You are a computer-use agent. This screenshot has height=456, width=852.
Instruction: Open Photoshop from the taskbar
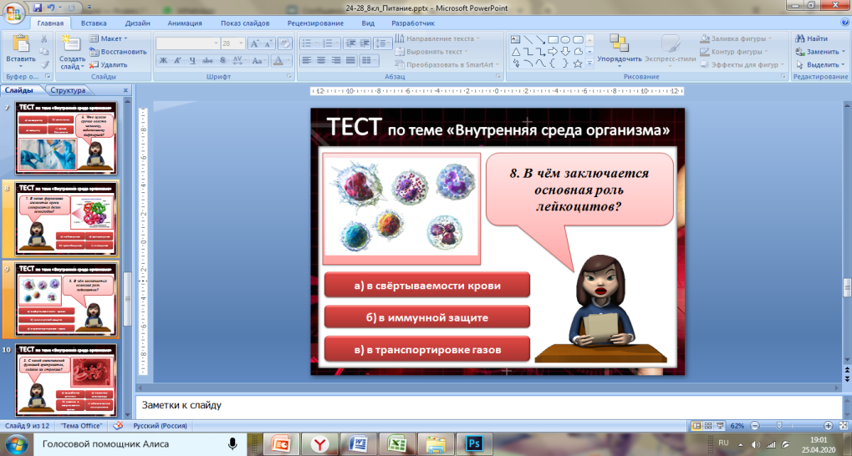coord(474,443)
